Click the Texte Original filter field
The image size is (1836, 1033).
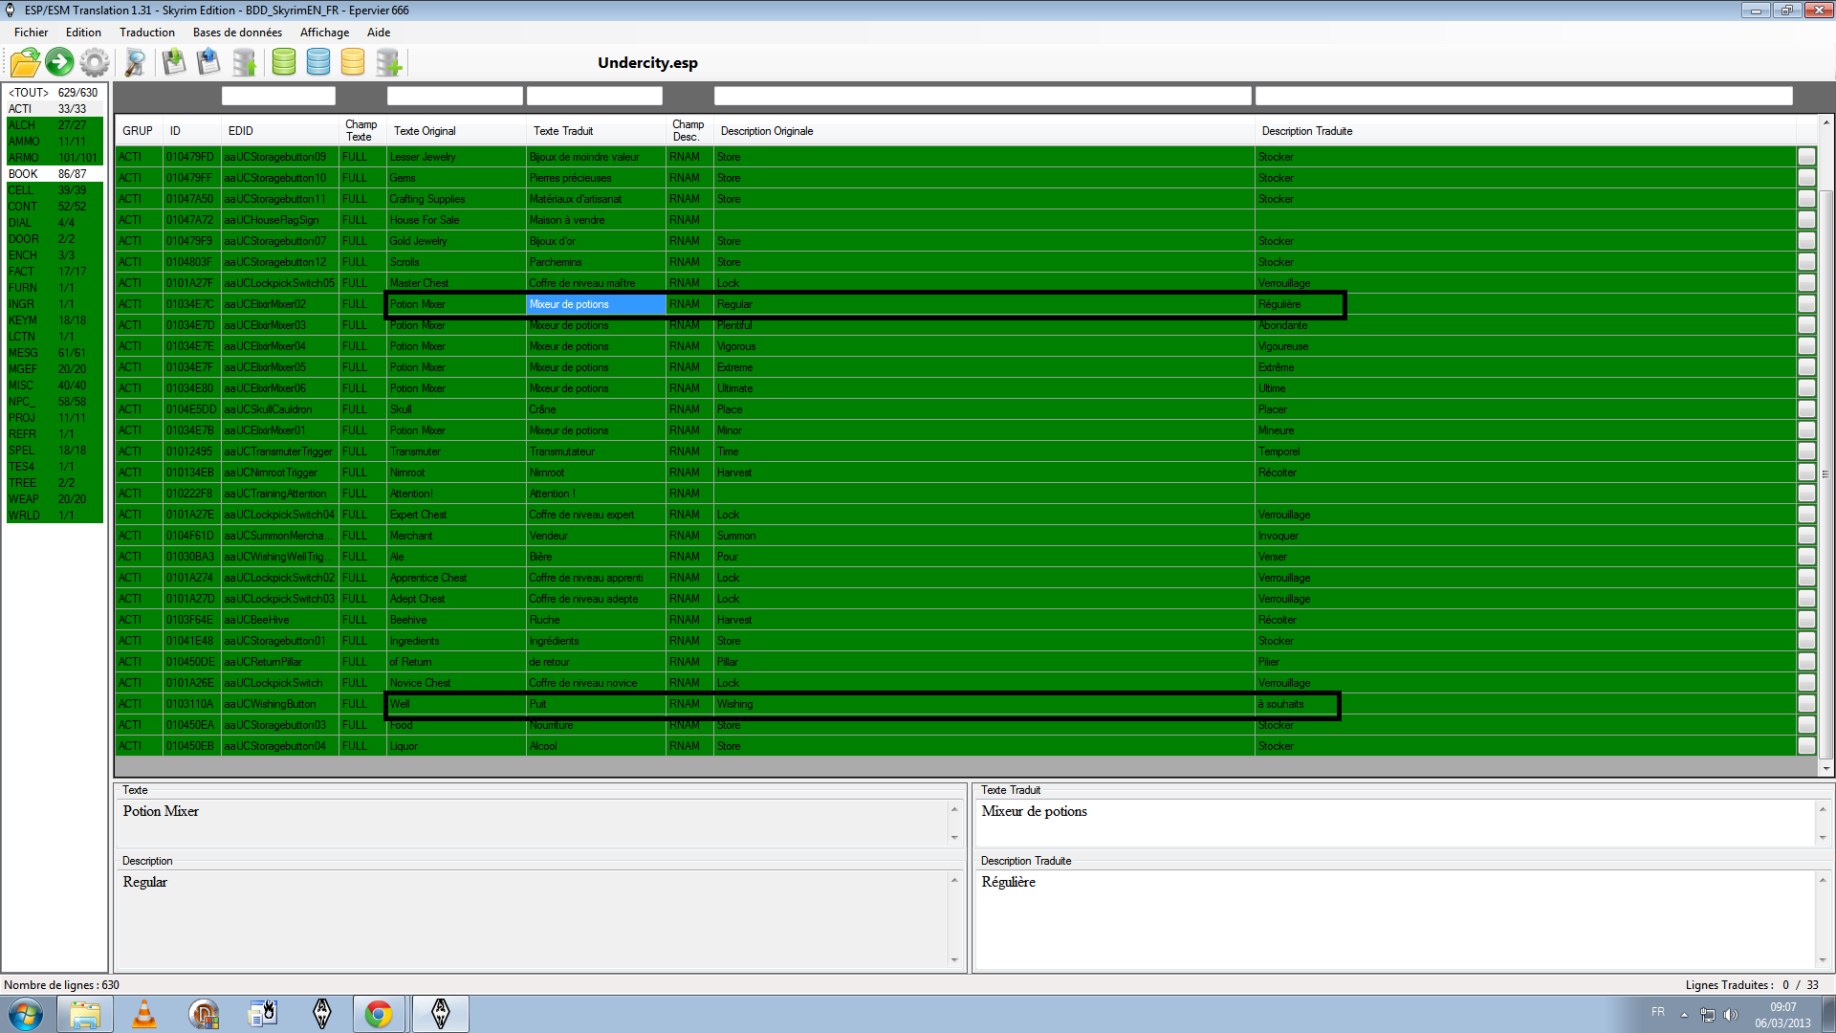455,96
